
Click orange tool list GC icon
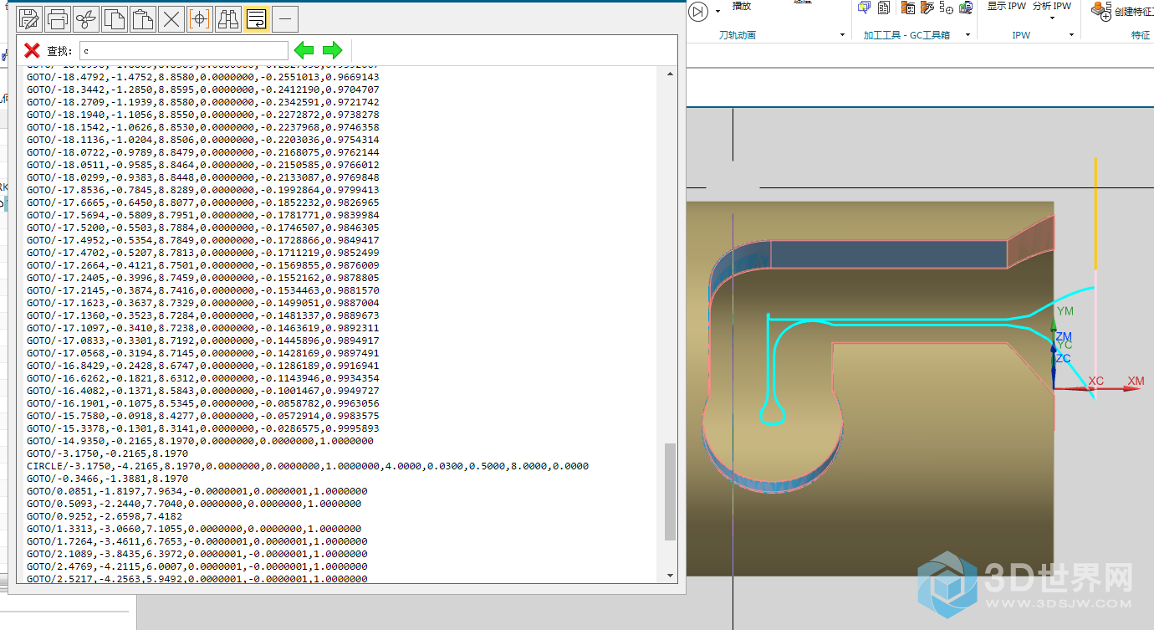908,8
